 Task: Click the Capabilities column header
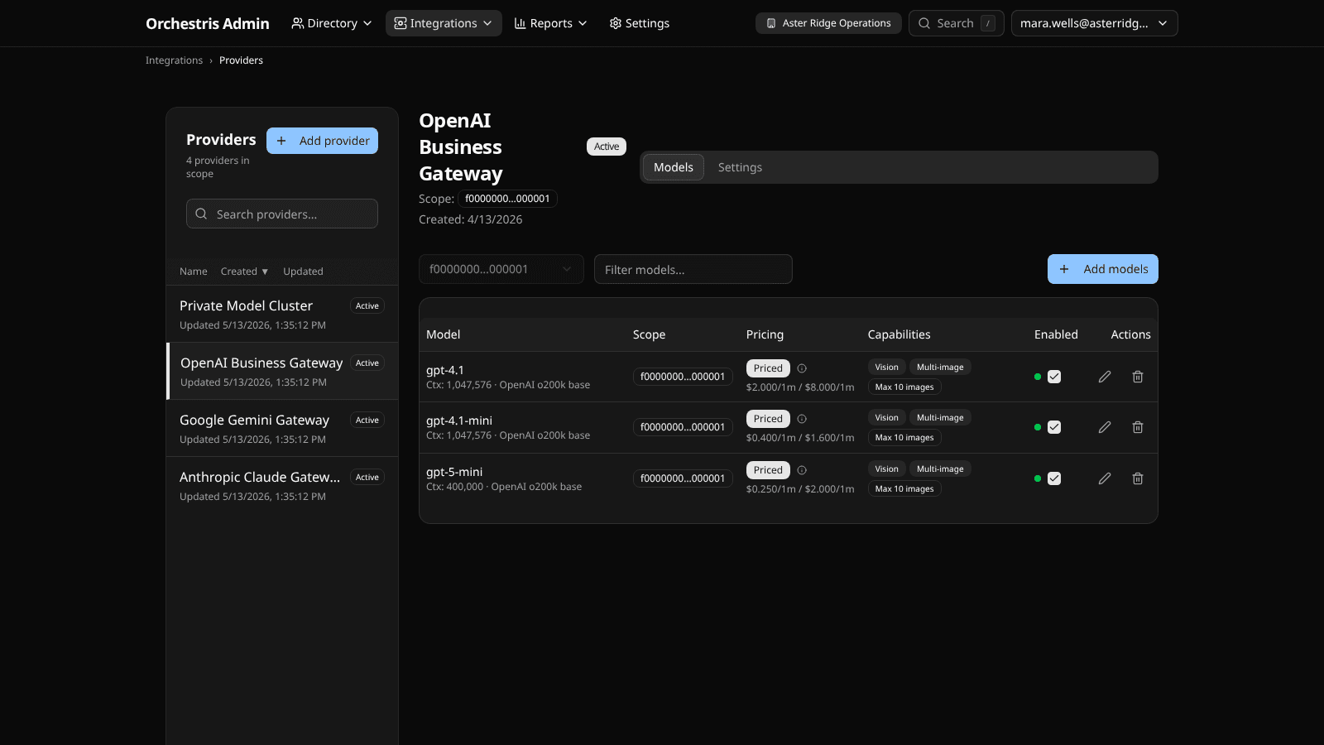click(x=899, y=334)
